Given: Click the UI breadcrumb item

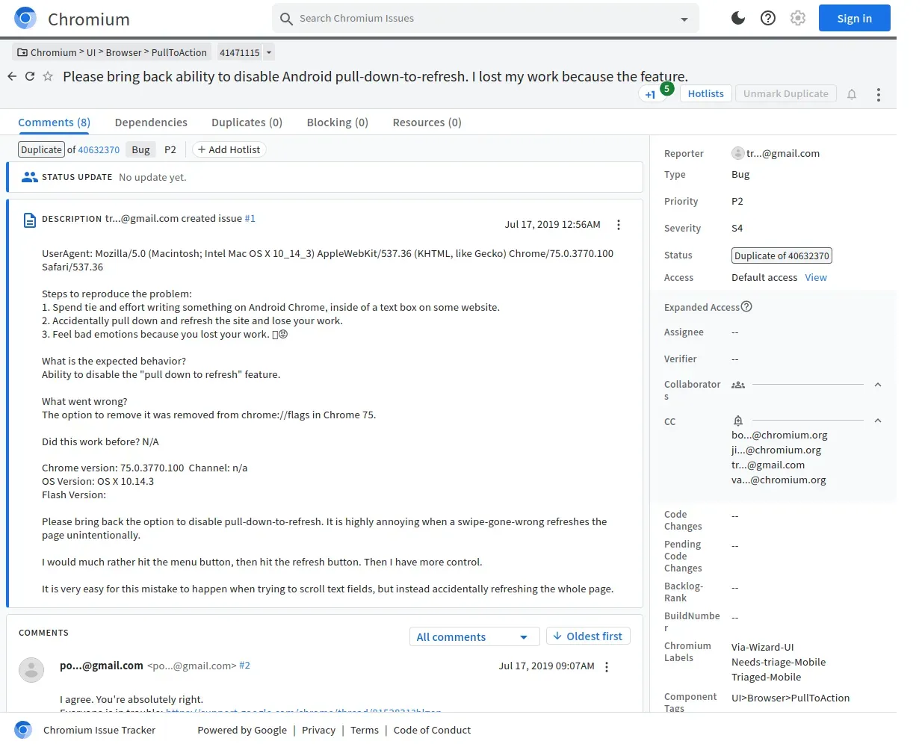Looking at the screenshot, I should (91, 52).
